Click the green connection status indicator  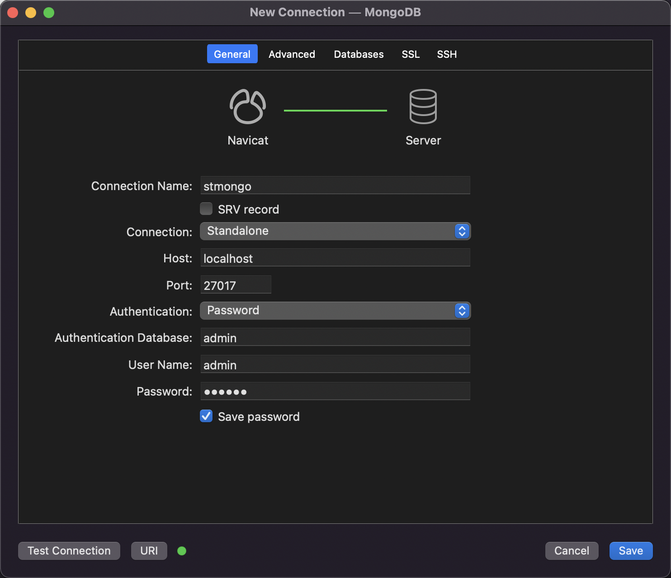(x=182, y=551)
